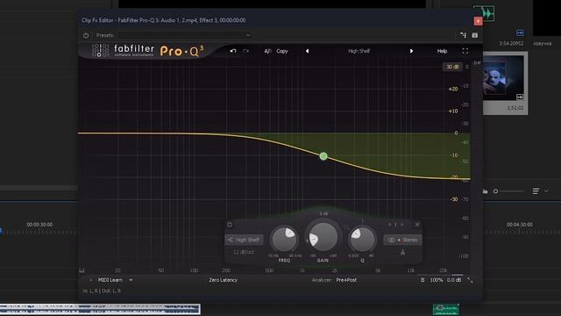This screenshot has height=316, width=561.
Task: Click the blue badge icon above 3:54:20952
Action: 520,33
